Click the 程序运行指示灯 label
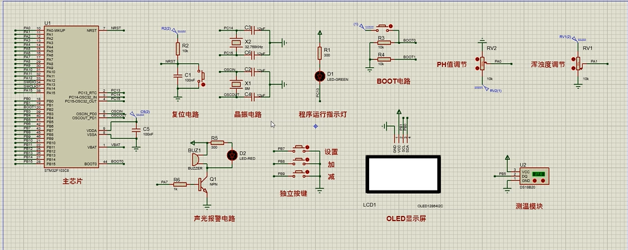Screen dimensions: 628x250 [322, 114]
